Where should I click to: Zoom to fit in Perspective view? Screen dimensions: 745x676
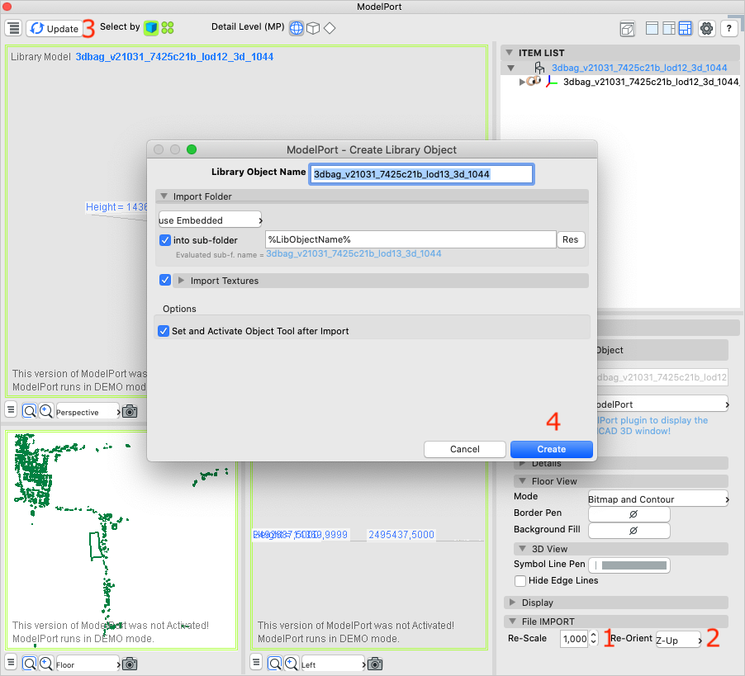[x=30, y=411]
